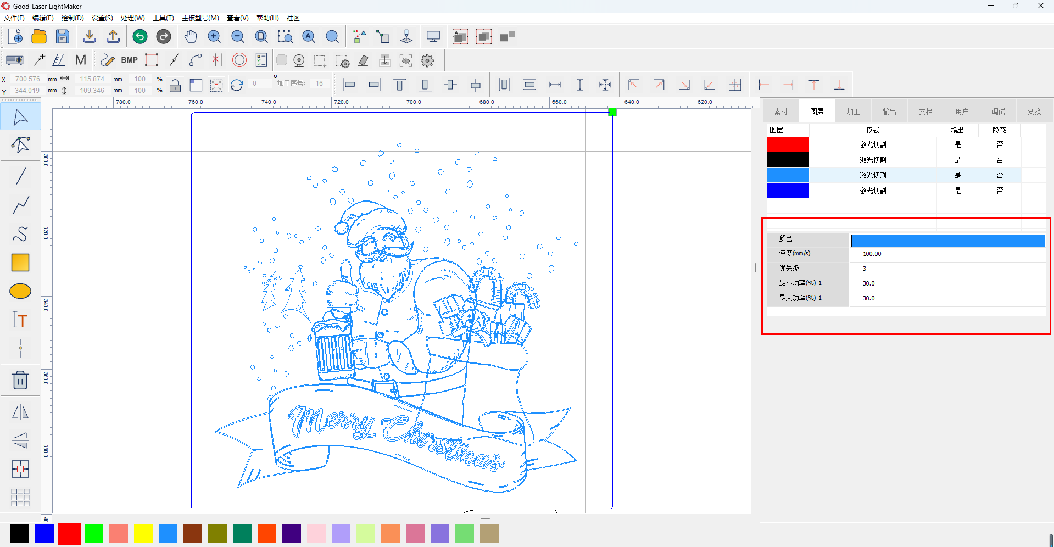Open the 文件(F) menu
Image resolution: width=1054 pixels, height=547 pixels.
click(x=14, y=18)
